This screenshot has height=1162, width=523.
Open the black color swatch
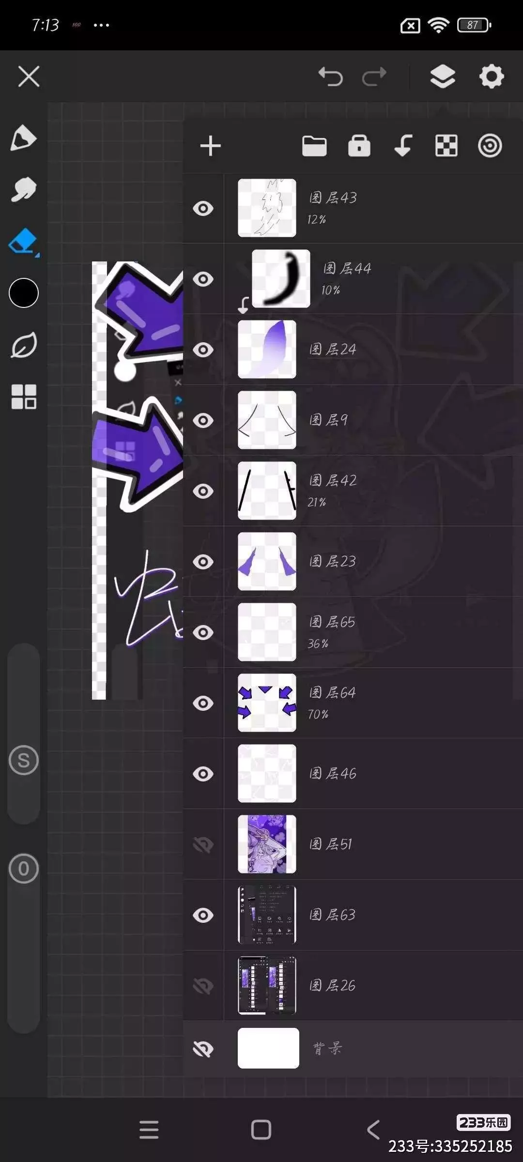click(23, 293)
